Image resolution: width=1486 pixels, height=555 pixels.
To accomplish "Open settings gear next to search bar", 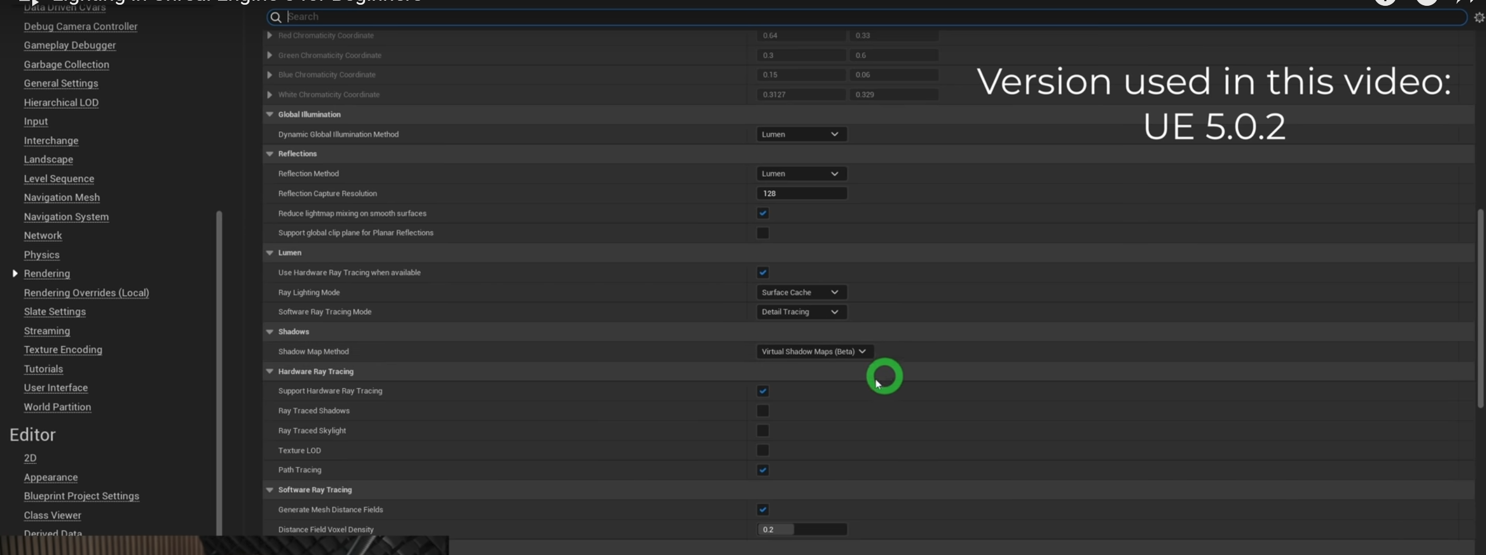I will pos(1479,18).
